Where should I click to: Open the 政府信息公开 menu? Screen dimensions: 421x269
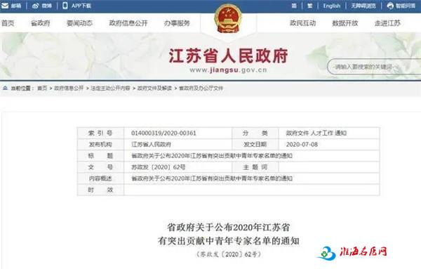click(128, 23)
